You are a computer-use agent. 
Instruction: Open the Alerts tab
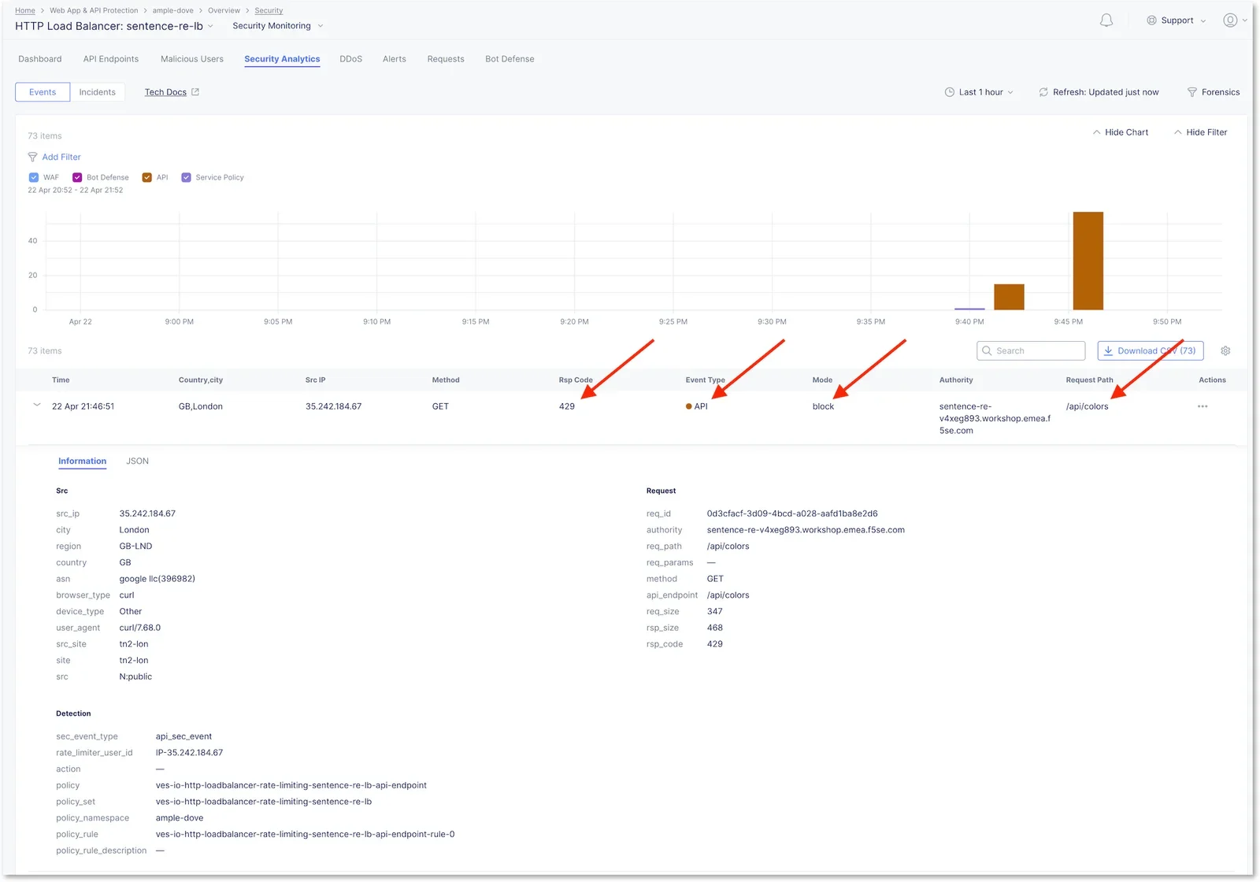tap(395, 59)
